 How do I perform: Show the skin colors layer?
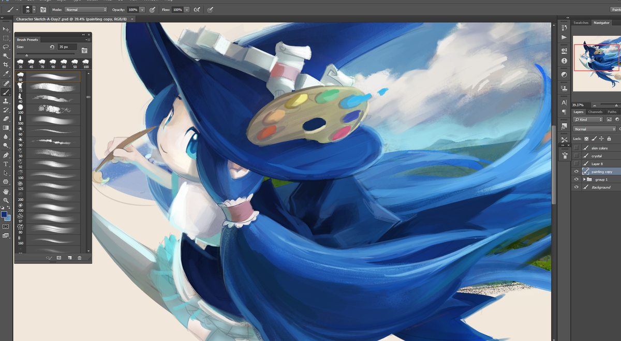576,148
